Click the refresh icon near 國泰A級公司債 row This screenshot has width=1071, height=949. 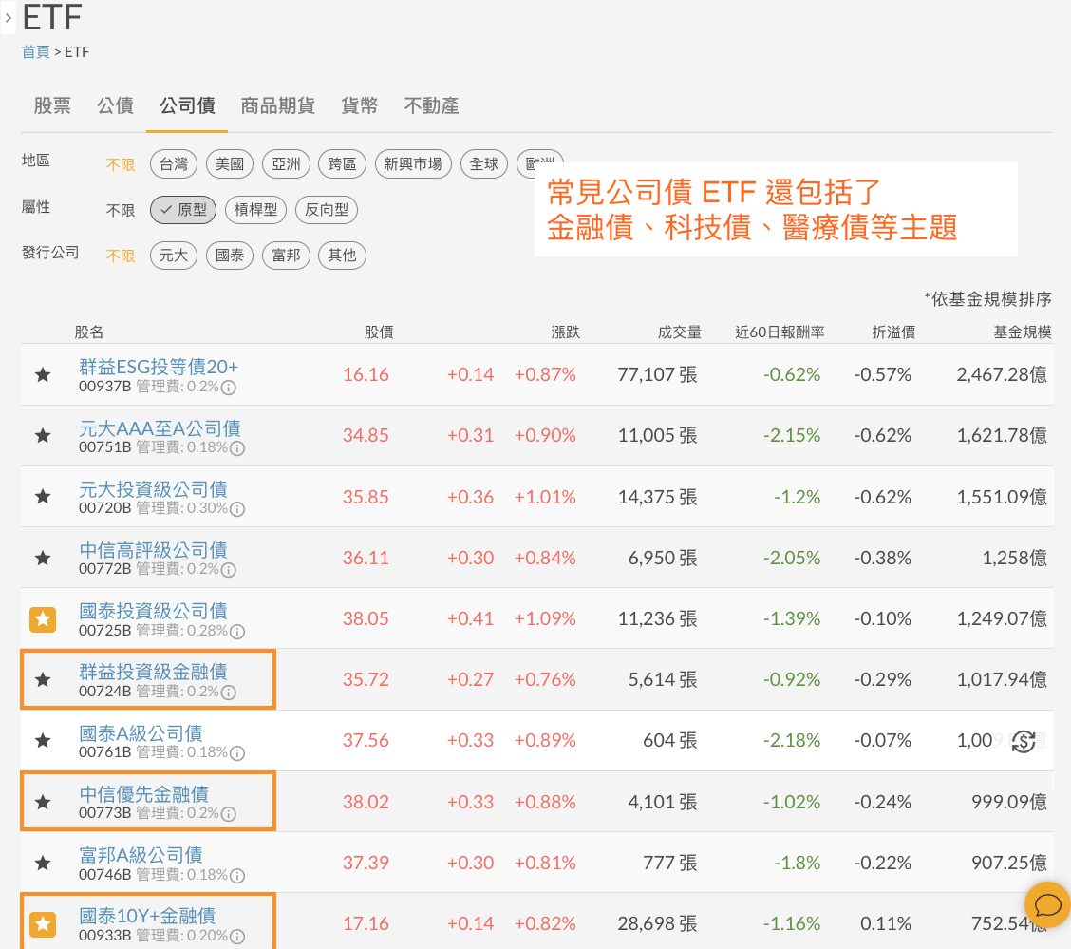point(1023,742)
